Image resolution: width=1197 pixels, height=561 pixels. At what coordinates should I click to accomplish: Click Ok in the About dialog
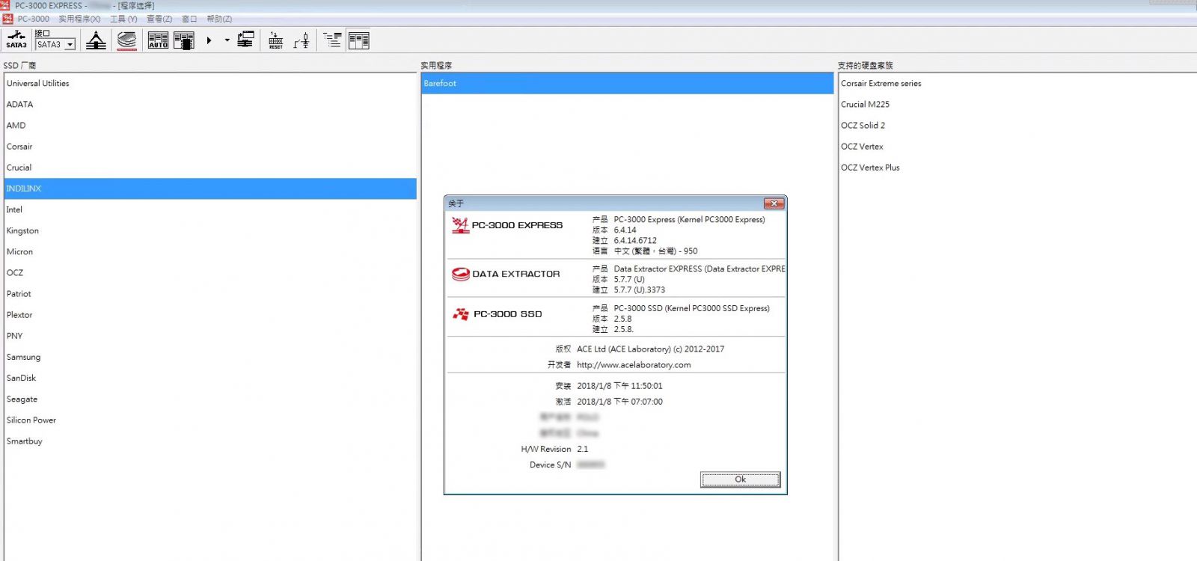741,479
